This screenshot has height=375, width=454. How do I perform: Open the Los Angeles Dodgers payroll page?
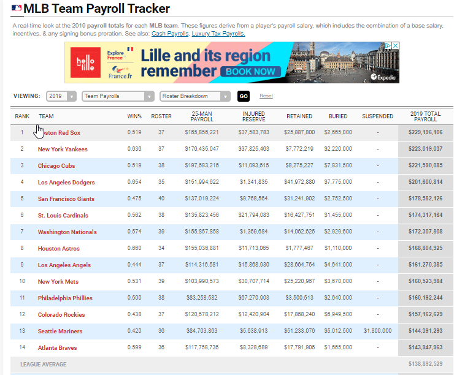65,183
